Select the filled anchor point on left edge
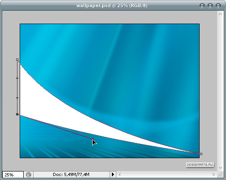Viewport: 226px width, 180px height. [17, 114]
